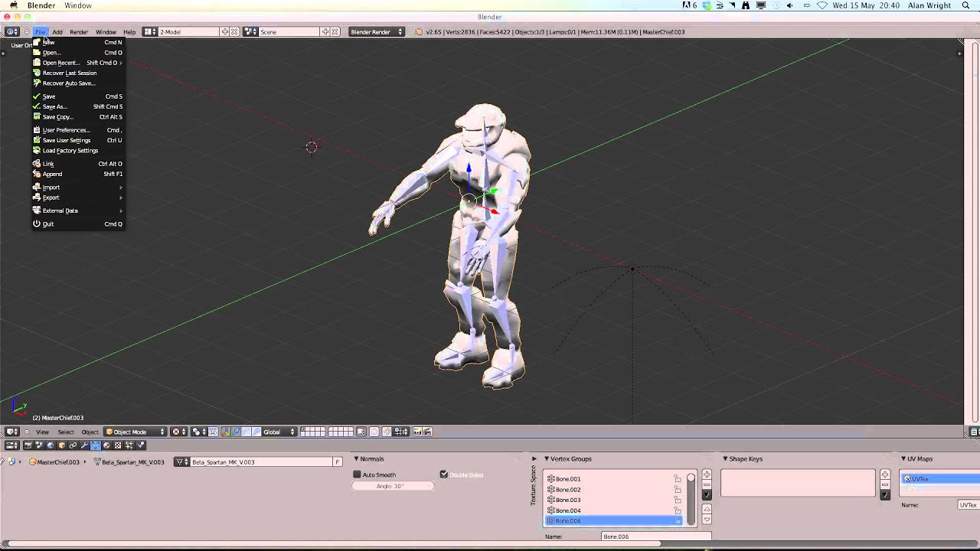
Task: Toggle the fake user F button
Action: click(337, 462)
